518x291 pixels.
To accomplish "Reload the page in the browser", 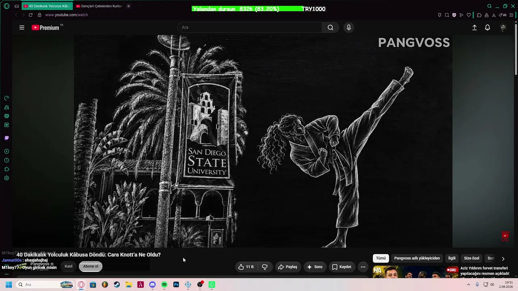I will tap(30, 15).
